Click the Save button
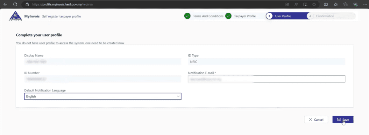The width and height of the screenshot is (369, 135). [343, 119]
